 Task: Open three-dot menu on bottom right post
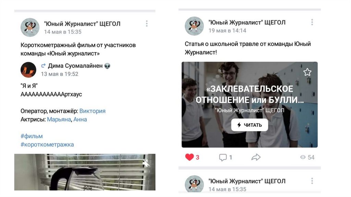312,181
